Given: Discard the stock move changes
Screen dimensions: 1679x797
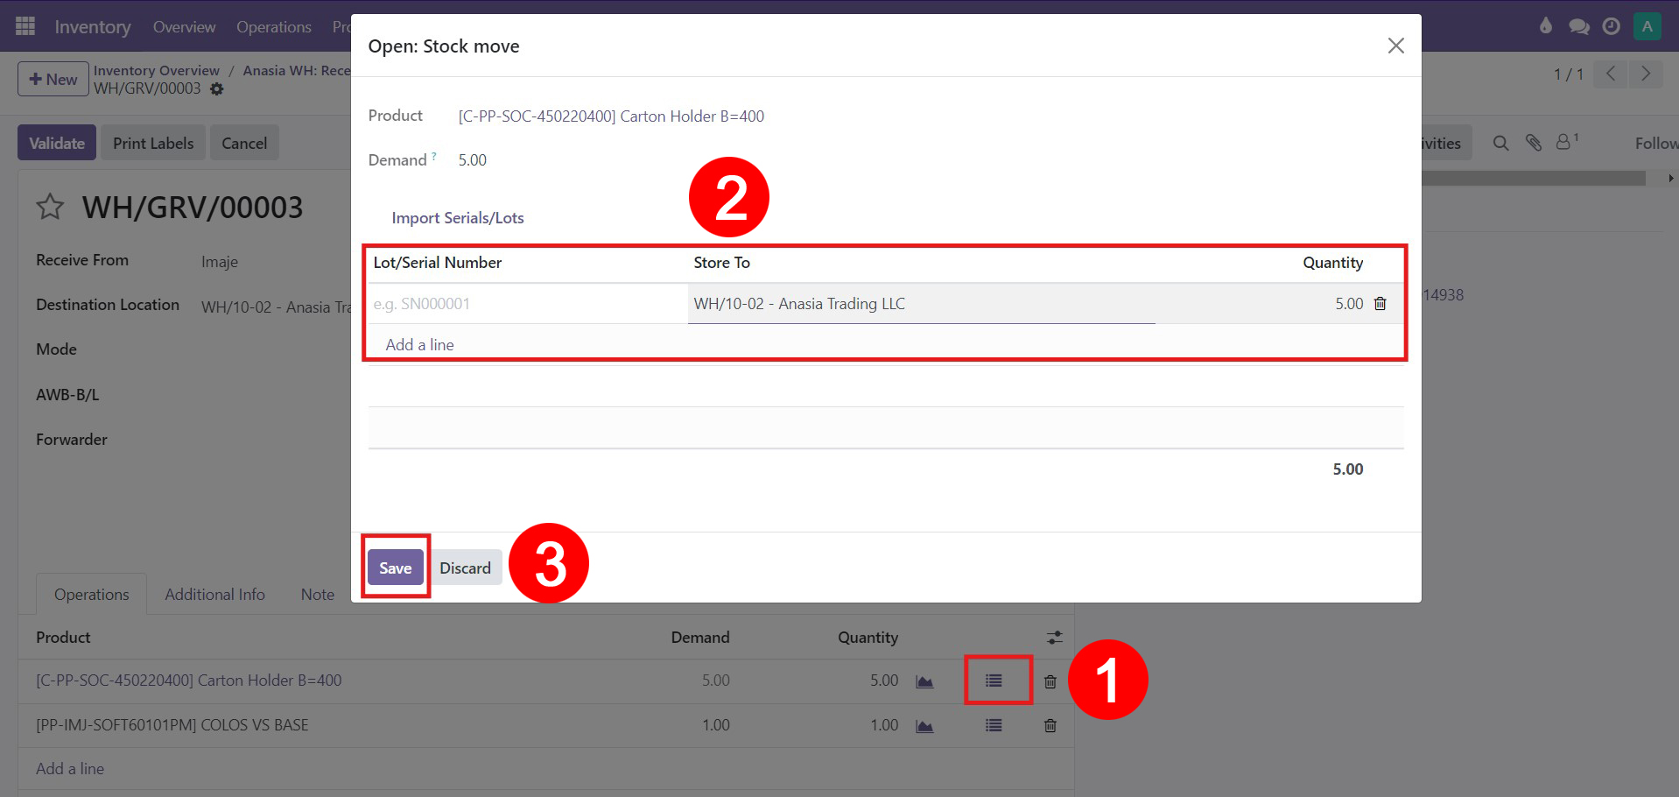Looking at the screenshot, I should 465,568.
